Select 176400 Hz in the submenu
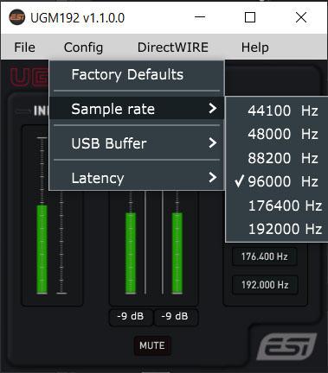328x373 pixels. tap(277, 205)
